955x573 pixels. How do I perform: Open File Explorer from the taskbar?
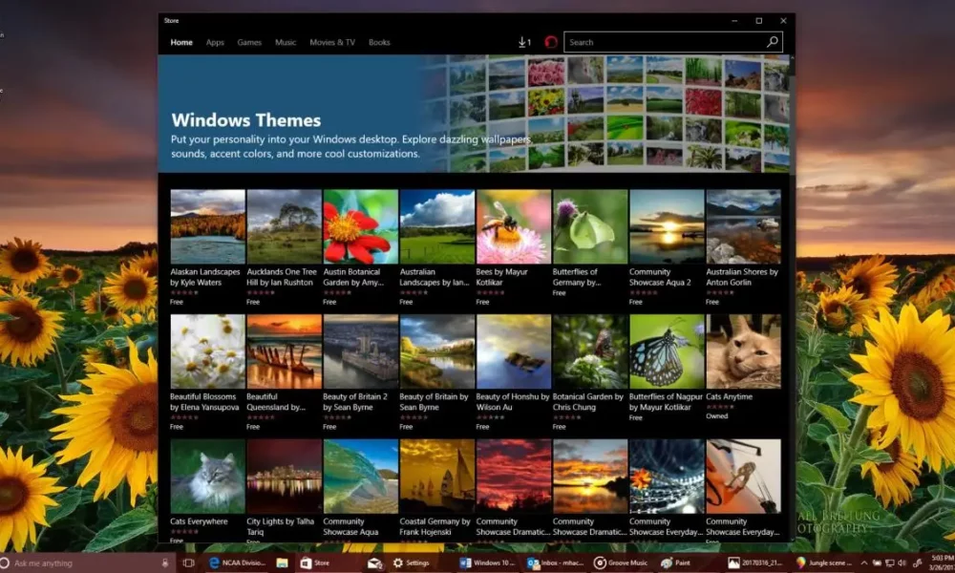click(282, 562)
